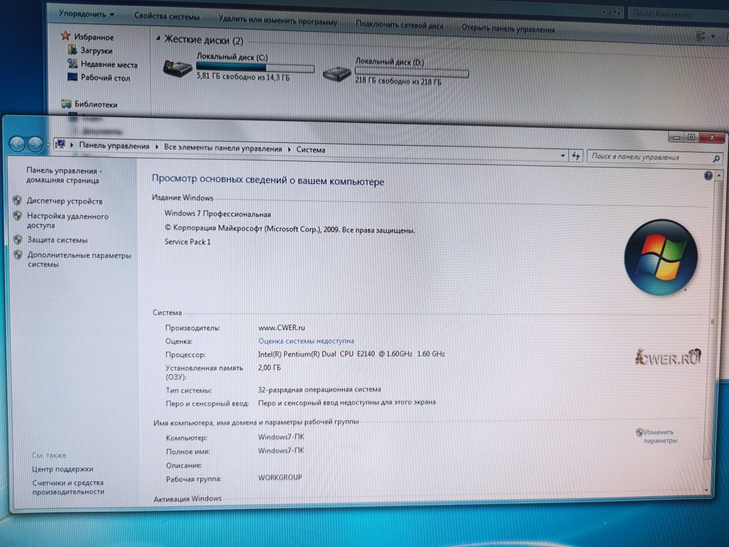Screen dimensions: 729x547
Task: Click Свойства системы in Explorer toolbar
Action: pyautogui.click(x=167, y=16)
